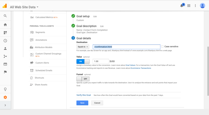
Task: Open the Google apps grid icon
Action: (x=189, y=6)
